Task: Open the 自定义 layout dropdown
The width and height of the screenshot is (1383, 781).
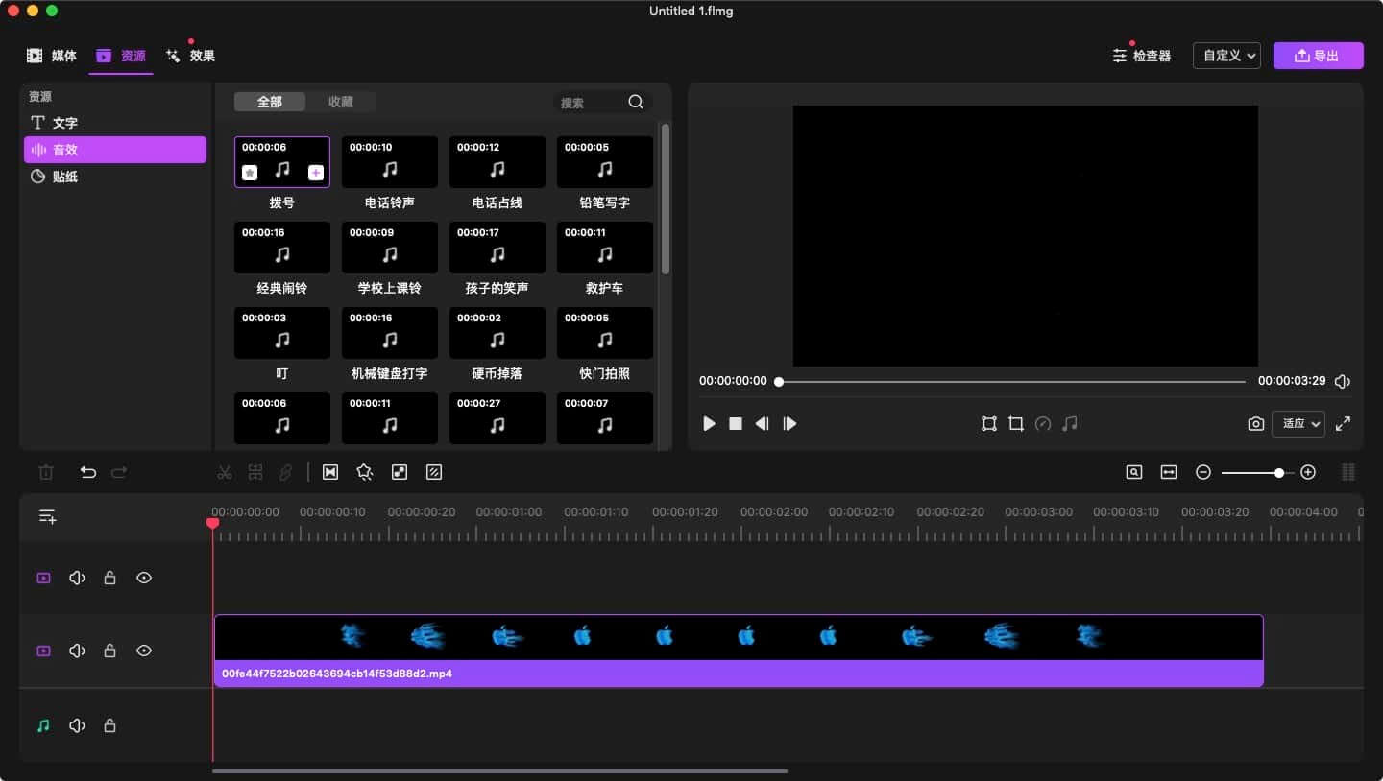Action: coord(1226,56)
